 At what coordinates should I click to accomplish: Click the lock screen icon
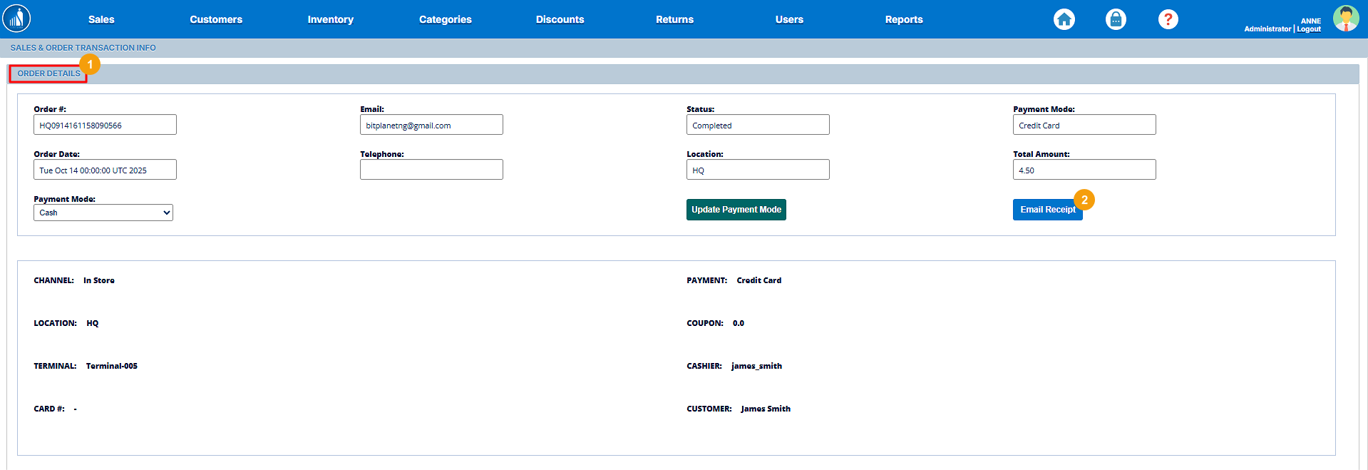point(1116,19)
